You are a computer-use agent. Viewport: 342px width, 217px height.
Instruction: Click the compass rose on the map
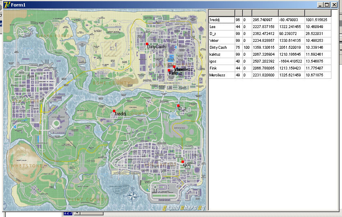[132, 197]
